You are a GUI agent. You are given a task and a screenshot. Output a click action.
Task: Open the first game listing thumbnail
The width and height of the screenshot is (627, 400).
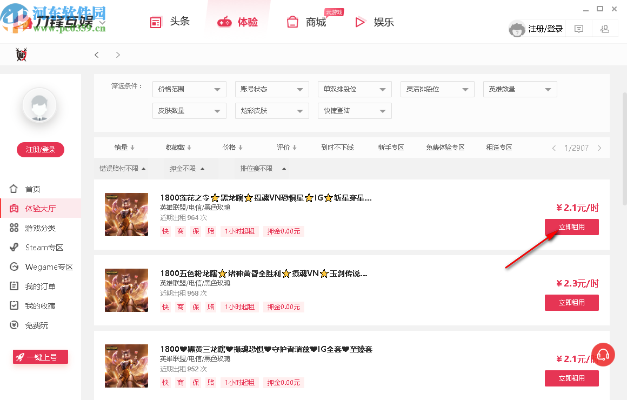(x=126, y=215)
